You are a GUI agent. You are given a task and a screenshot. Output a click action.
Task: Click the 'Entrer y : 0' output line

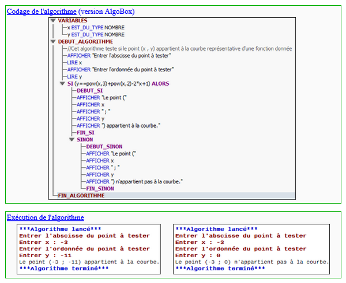tap(198, 255)
